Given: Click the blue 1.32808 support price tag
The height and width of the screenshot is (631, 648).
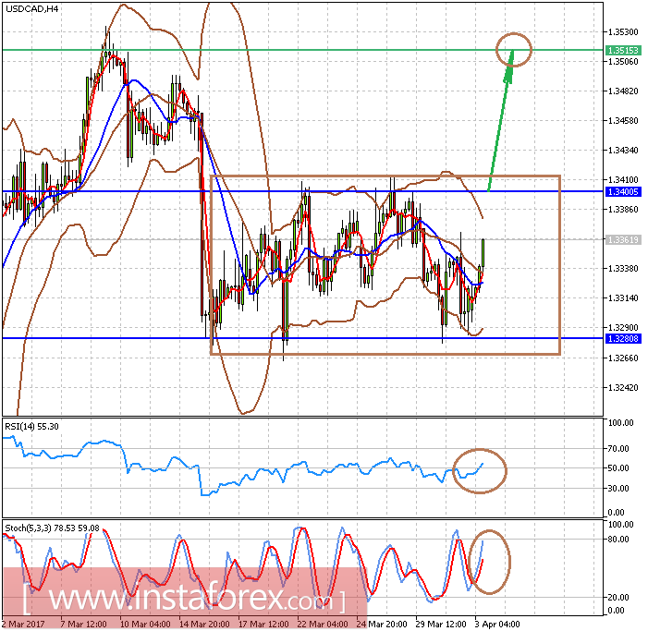Looking at the screenshot, I should (623, 339).
